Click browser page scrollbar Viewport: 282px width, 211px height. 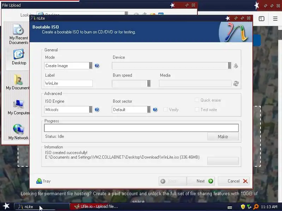(x=280, y=34)
